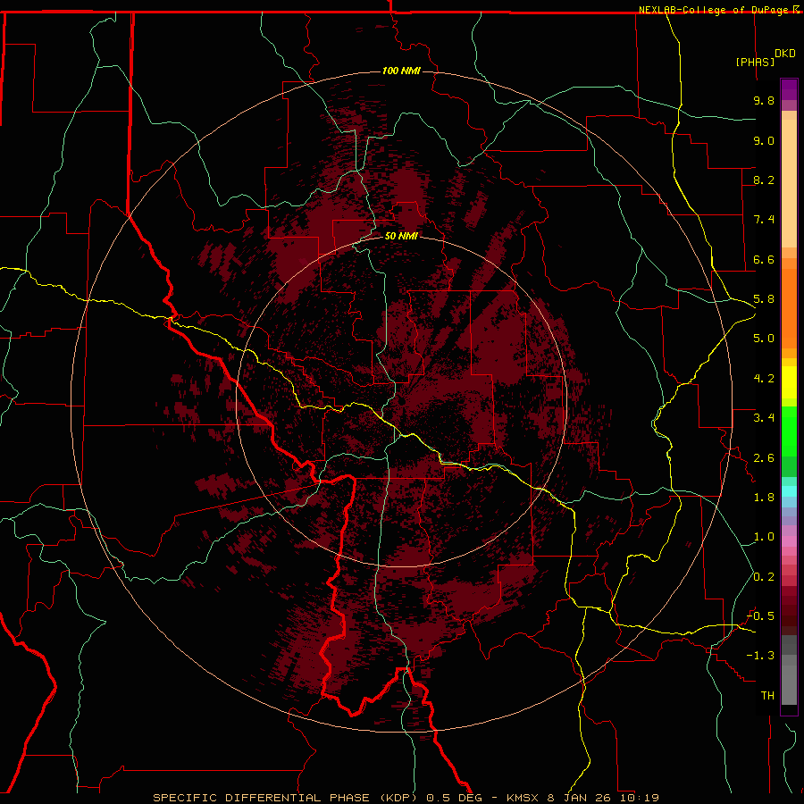This screenshot has height=804, width=804.
Task: Click the radar site center dot
Action: click(x=402, y=402)
